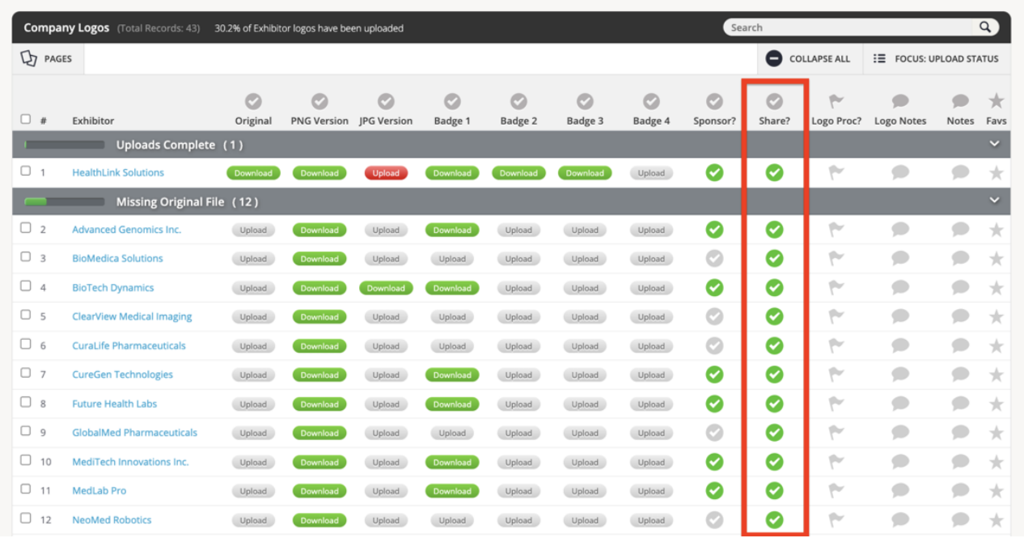Flag HealthLink Solutions logo as processed

click(836, 173)
